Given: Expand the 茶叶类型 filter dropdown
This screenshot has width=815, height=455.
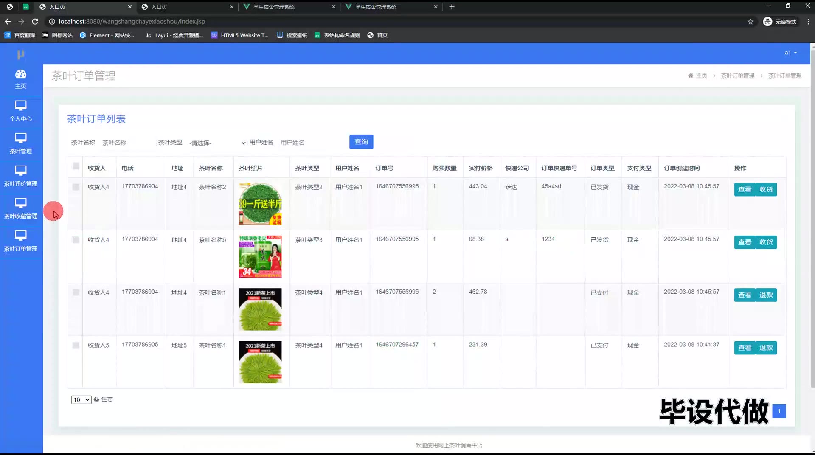Looking at the screenshot, I should [217, 143].
